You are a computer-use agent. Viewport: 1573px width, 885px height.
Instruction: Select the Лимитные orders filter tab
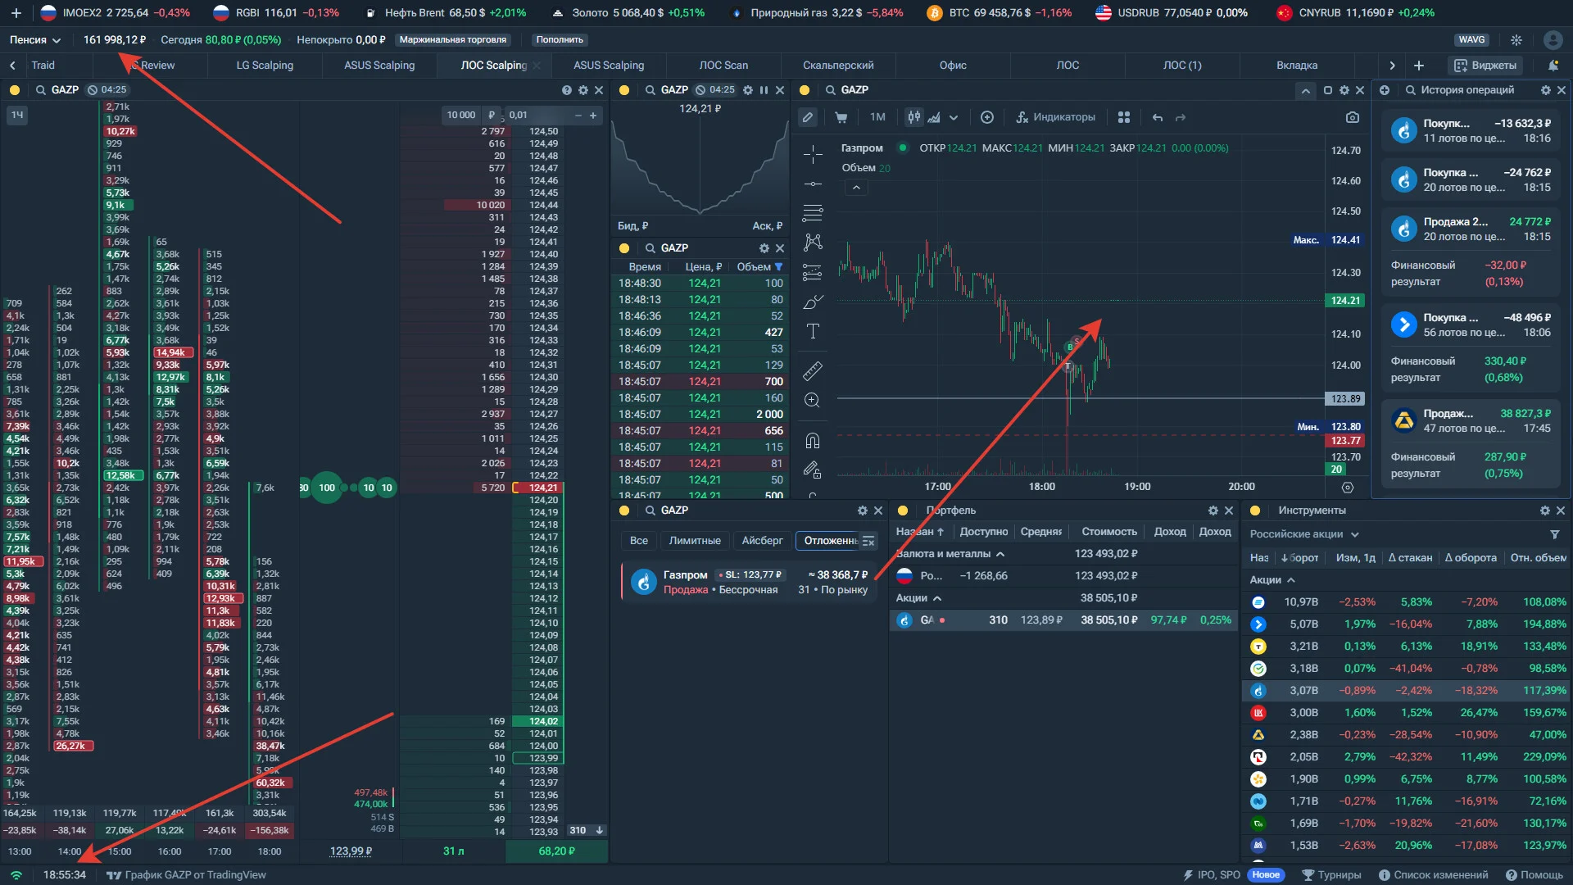coord(695,541)
